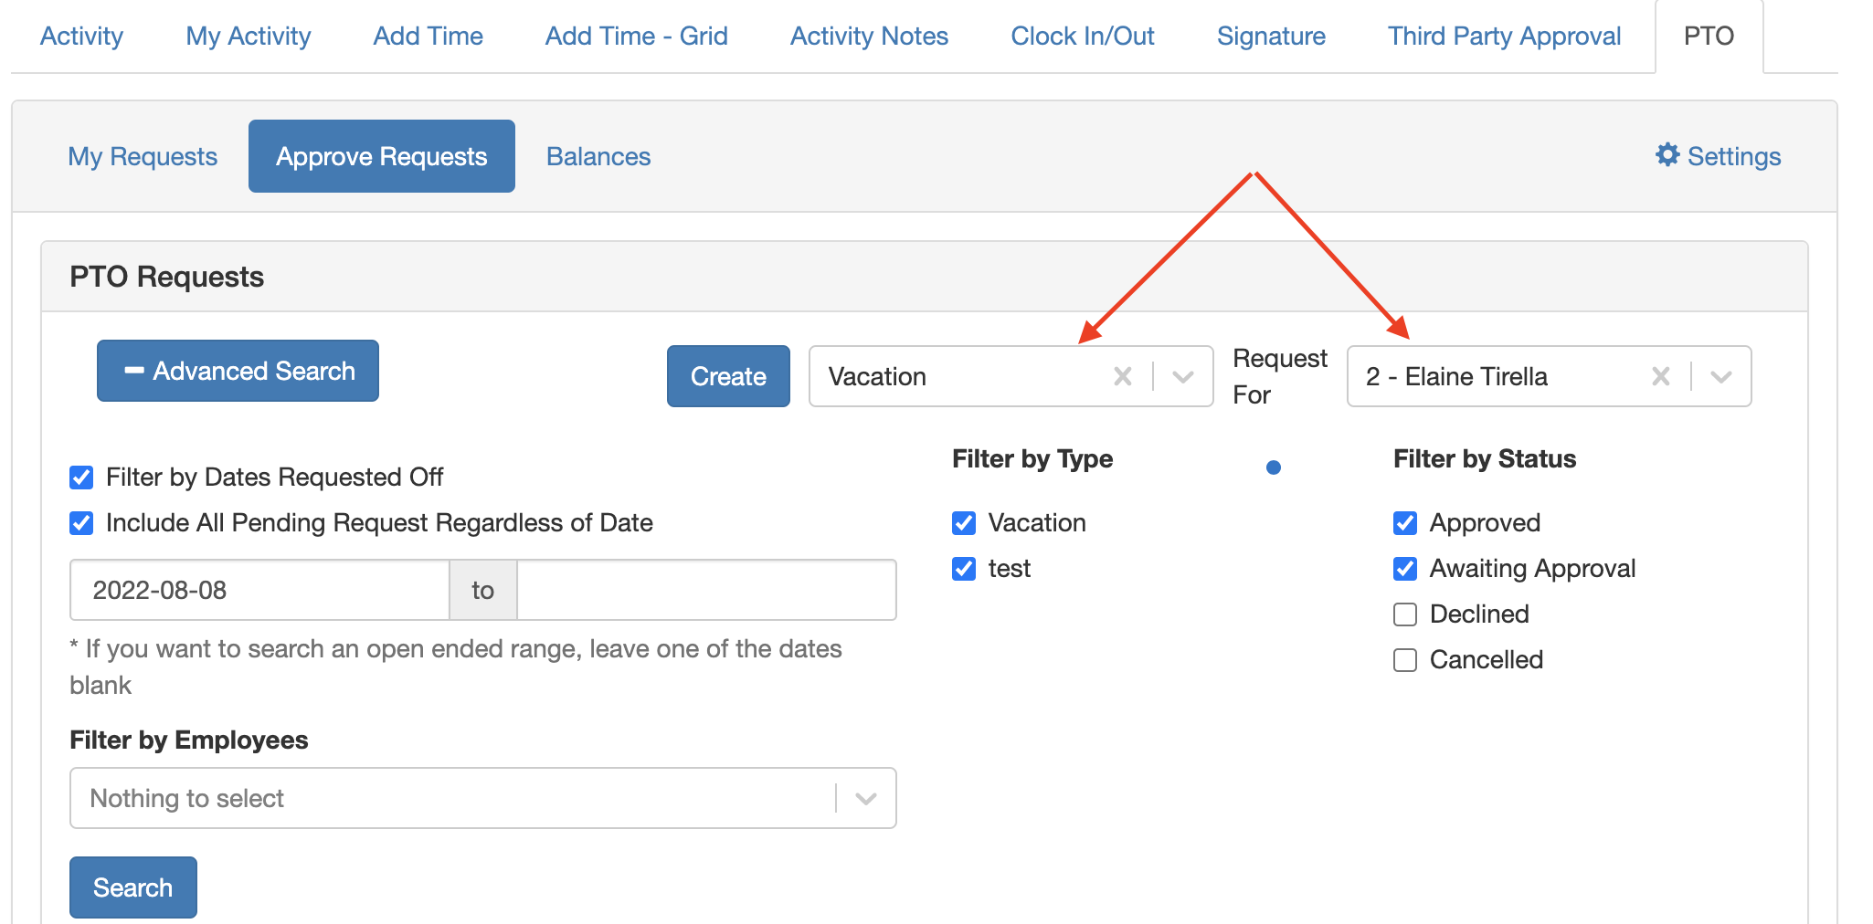Image resolution: width=1873 pixels, height=924 pixels.
Task: Show the My Requests sub-tab
Action: 143,156
